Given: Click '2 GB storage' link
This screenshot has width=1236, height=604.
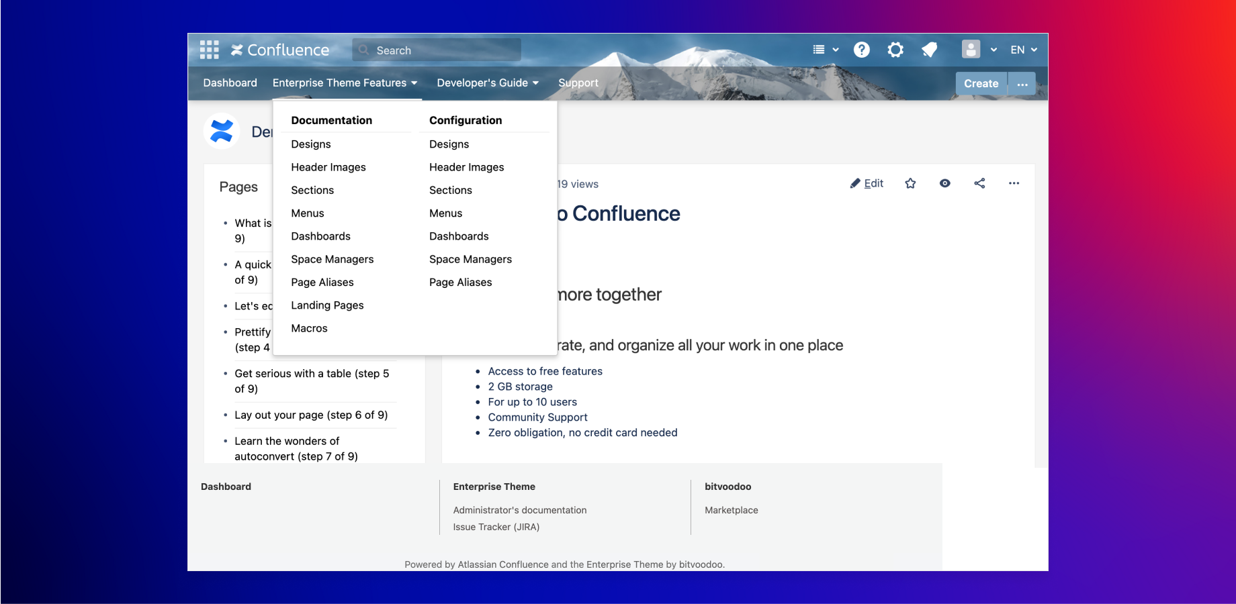Looking at the screenshot, I should 521,387.
